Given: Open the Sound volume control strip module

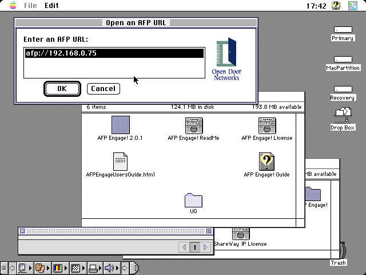Looking at the screenshot, I should 109,268.
